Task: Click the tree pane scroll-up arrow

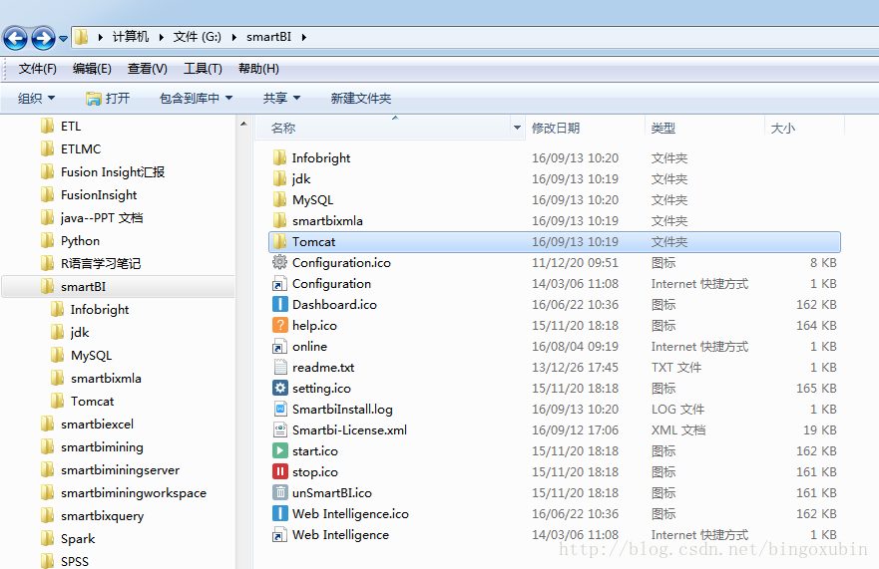Action: (243, 124)
